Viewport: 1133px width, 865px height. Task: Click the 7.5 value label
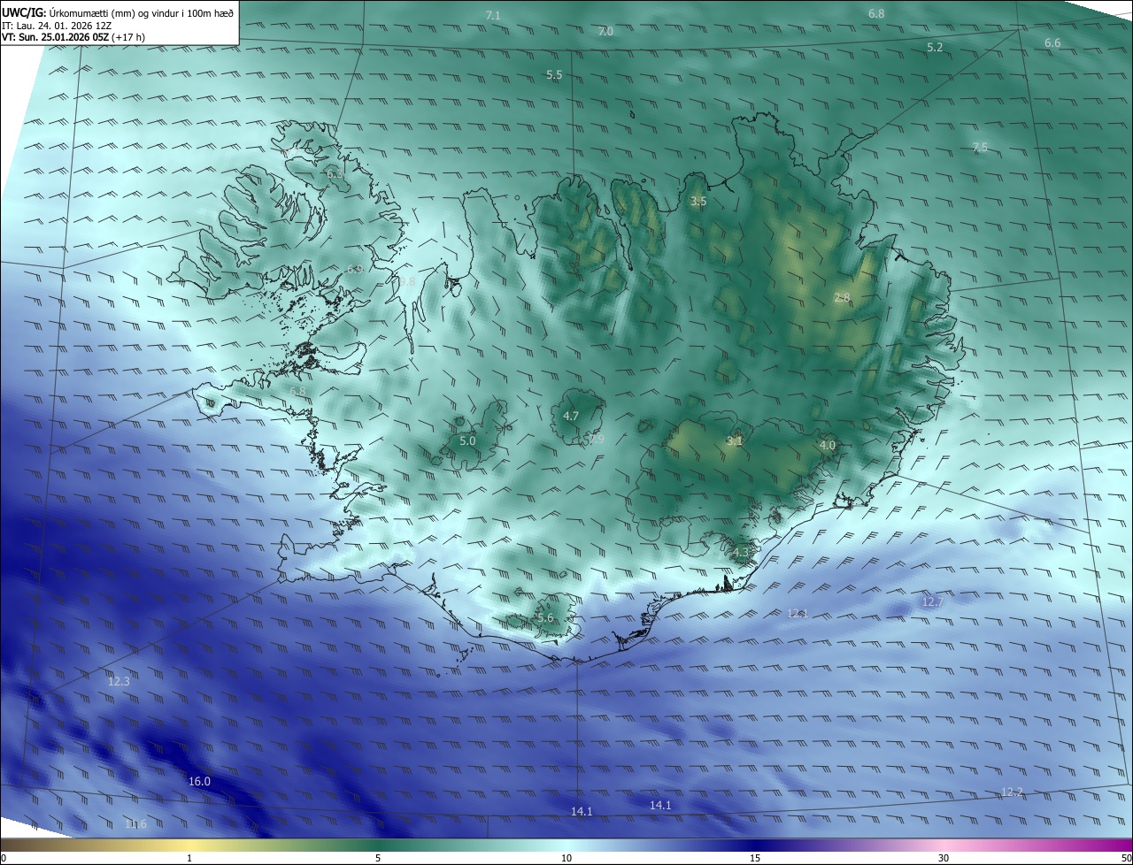[x=980, y=147]
